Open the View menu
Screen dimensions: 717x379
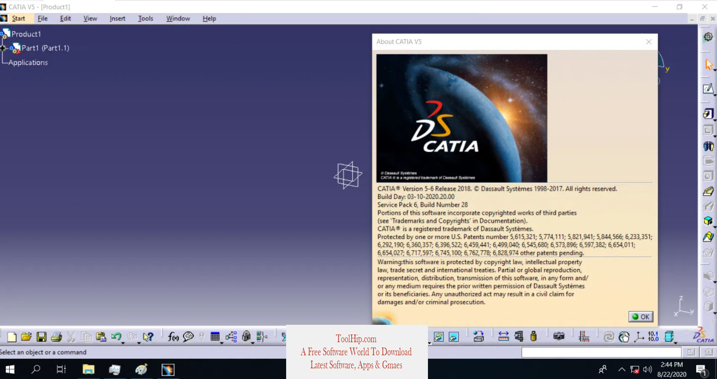click(90, 18)
